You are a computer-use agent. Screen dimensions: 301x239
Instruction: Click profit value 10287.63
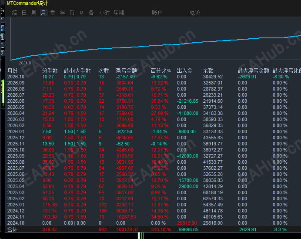pyautogui.click(x=126, y=217)
